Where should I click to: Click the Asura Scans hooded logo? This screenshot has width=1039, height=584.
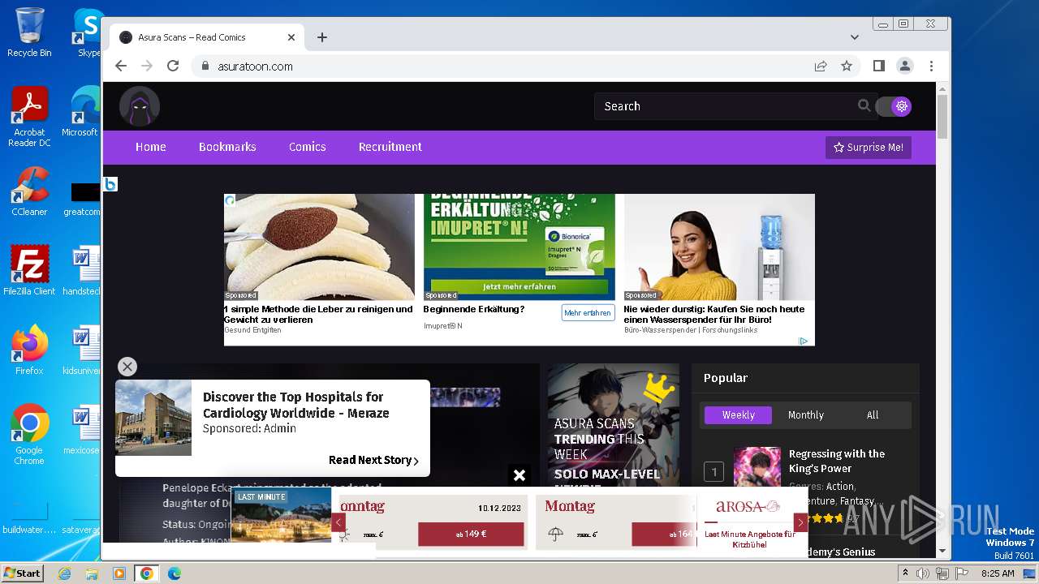pyautogui.click(x=140, y=106)
